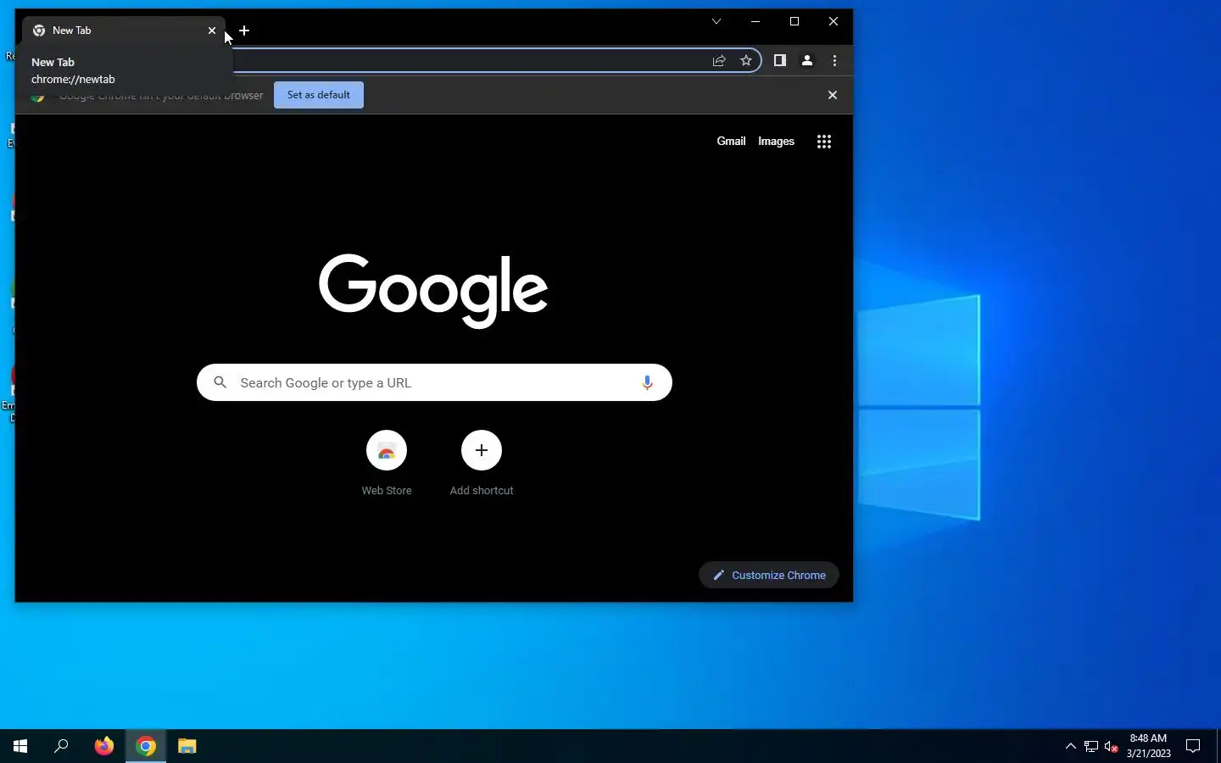The height and width of the screenshot is (763, 1221).
Task: Share this page icon in address bar
Action: click(x=719, y=60)
